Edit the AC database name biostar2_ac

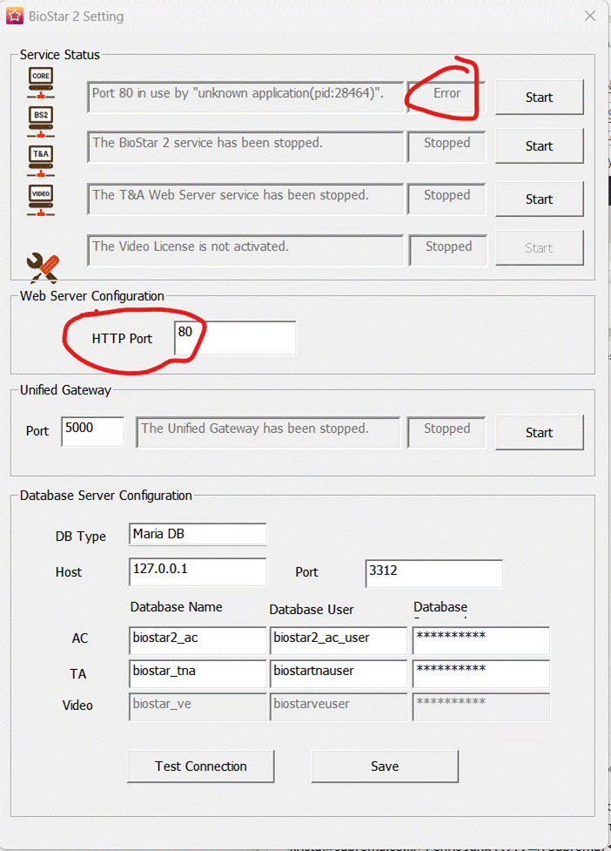[198, 641]
